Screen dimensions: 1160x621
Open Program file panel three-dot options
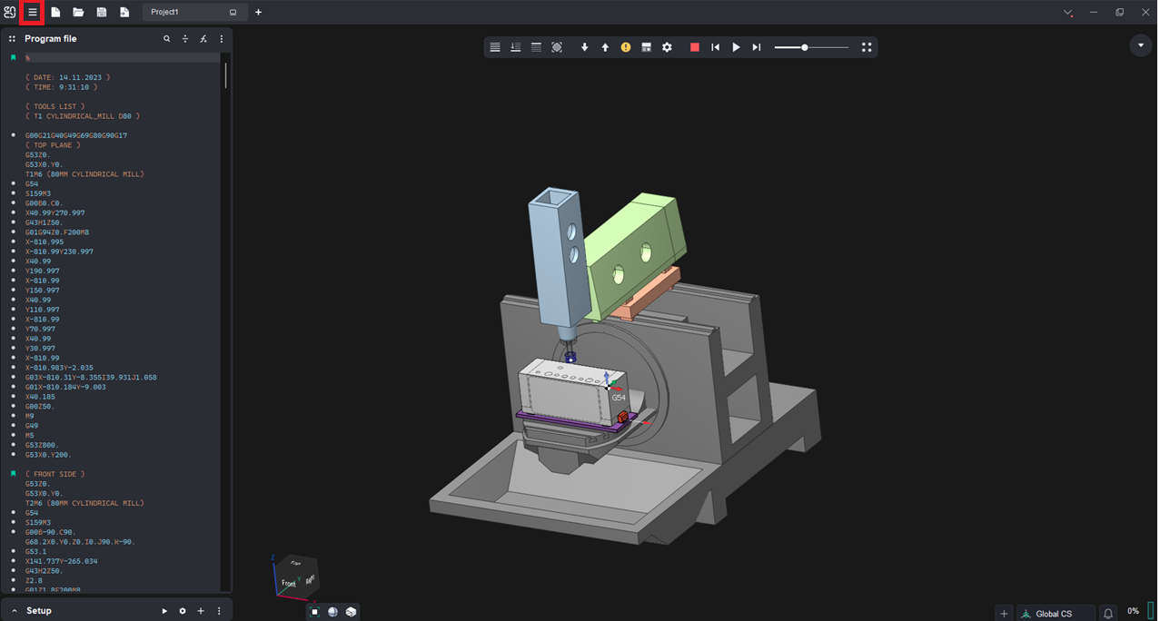pos(222,39)
